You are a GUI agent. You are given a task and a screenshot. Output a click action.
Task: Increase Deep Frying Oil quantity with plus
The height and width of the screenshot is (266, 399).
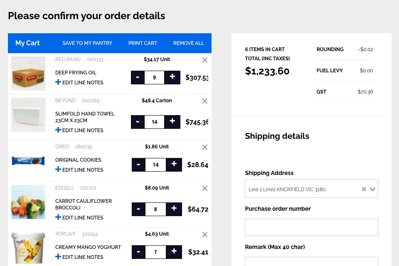tap(172, 77)
